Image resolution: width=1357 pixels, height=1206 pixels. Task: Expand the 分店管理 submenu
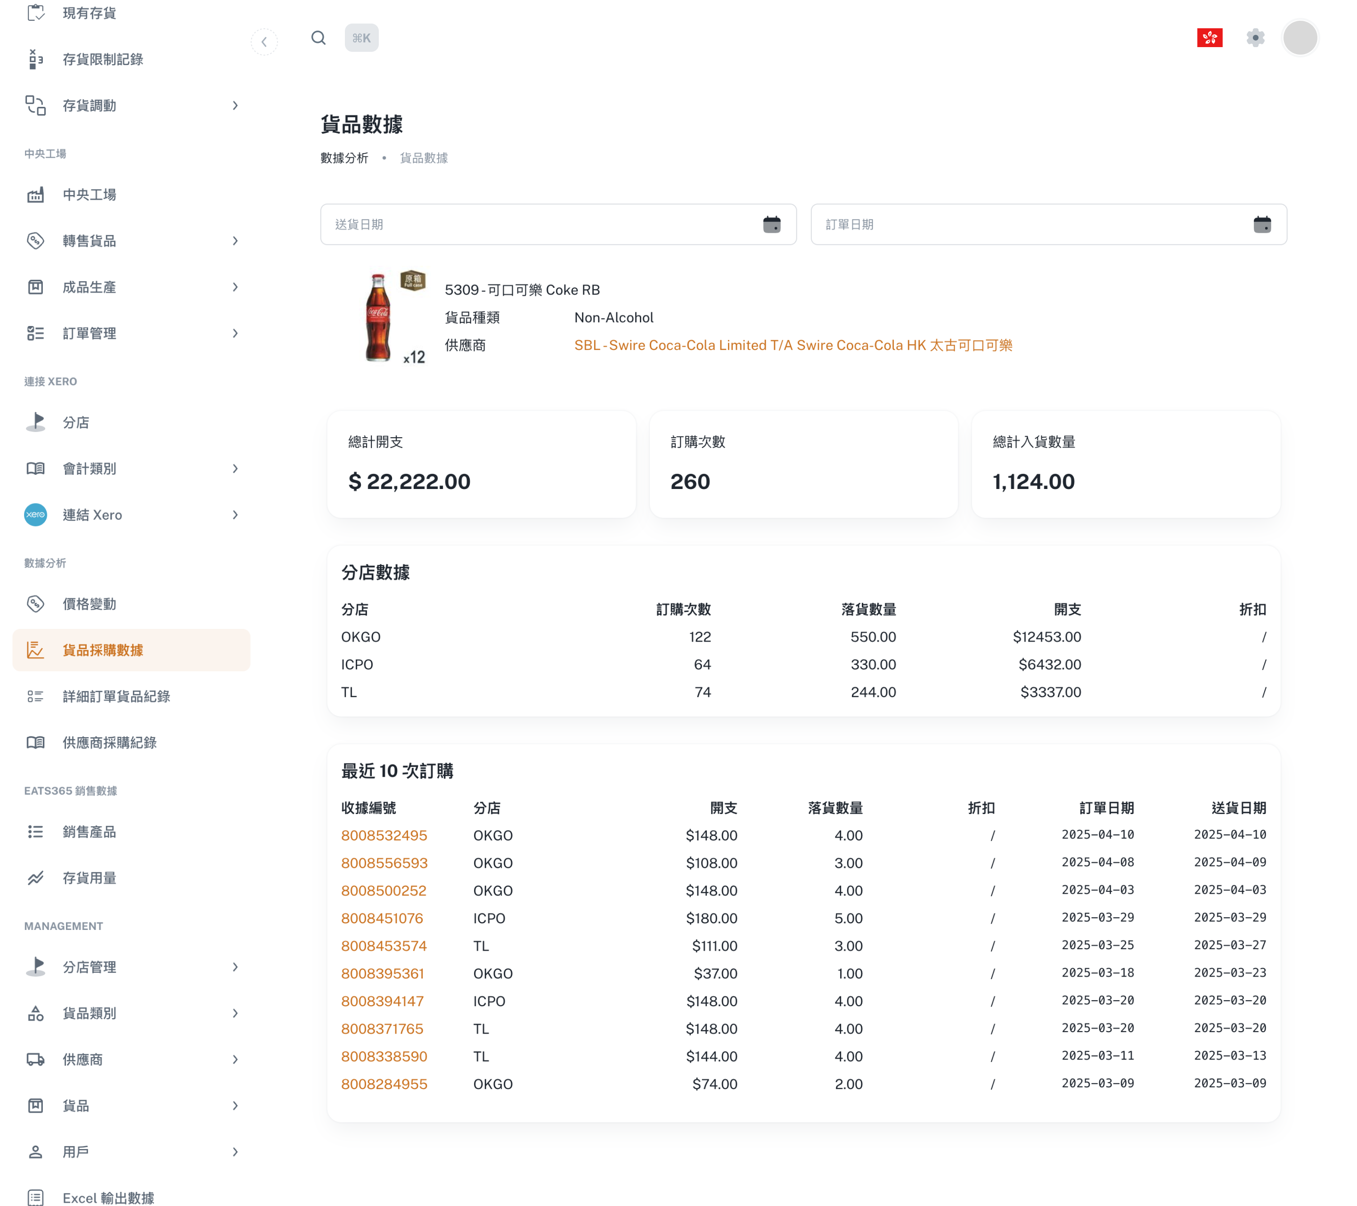[x=236, y=967]
